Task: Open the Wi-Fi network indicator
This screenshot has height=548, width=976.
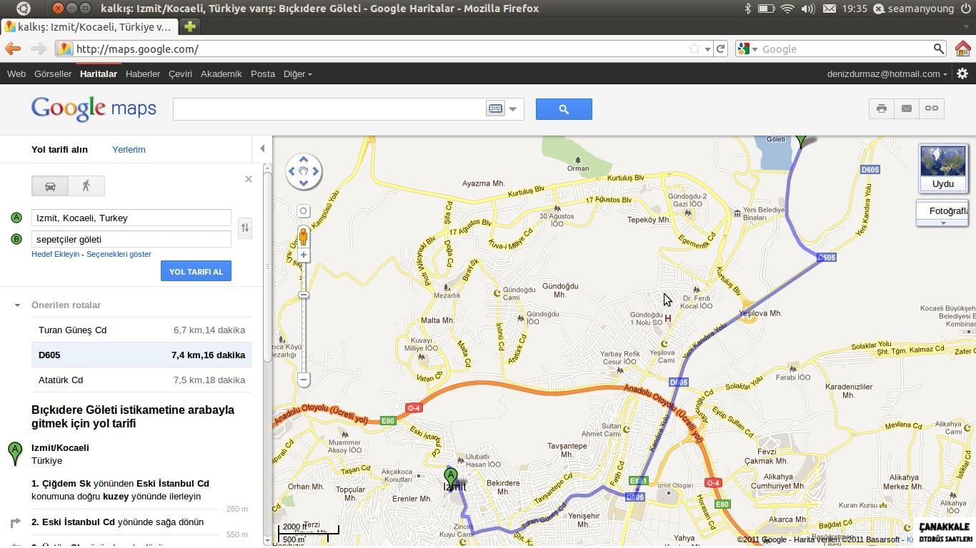Action: tap(787, 9)
